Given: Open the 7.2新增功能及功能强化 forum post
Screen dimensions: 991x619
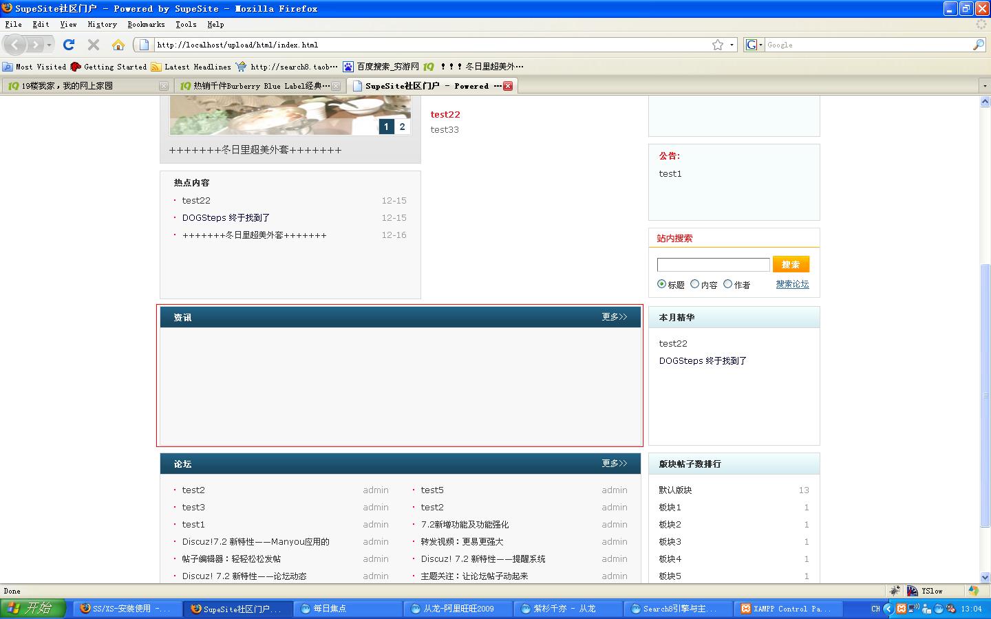Looking at the screenshot, I should 465,524.
